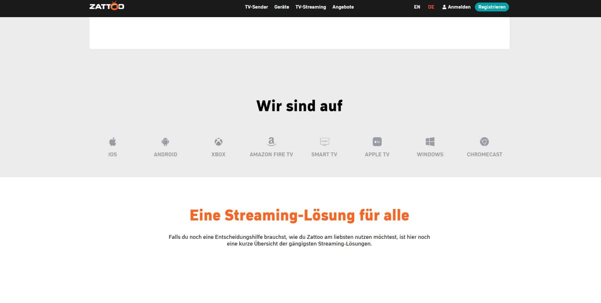
Task: Select the Android robot icon
Action: [165, 142]
